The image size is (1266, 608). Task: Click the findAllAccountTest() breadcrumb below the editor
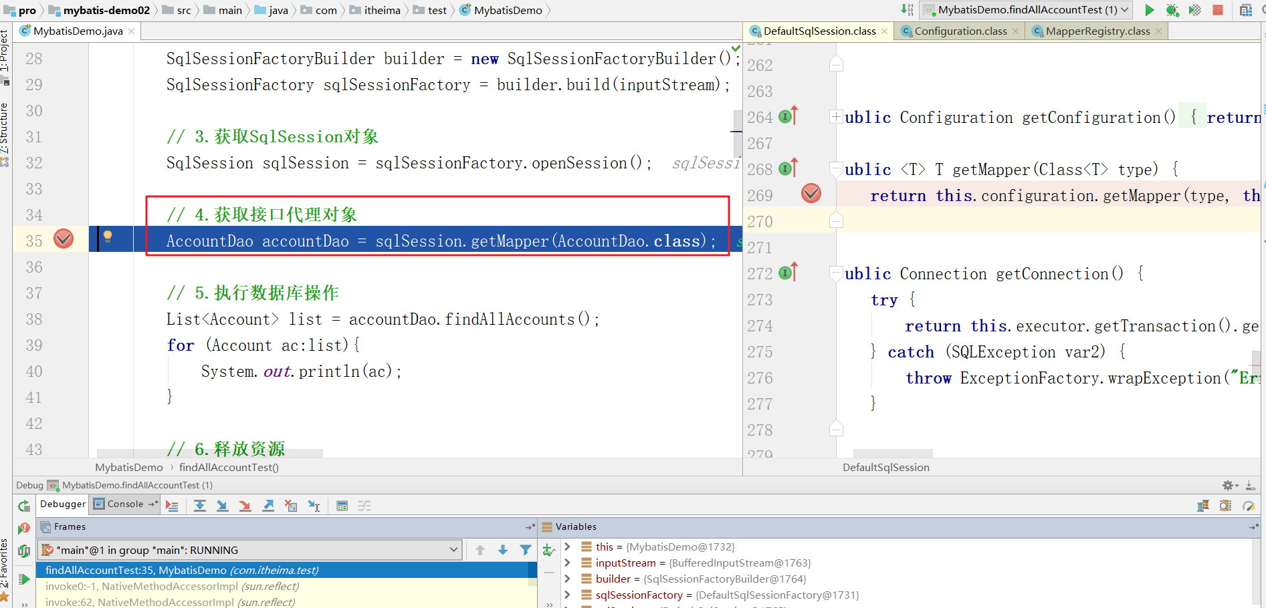[229, 467]
